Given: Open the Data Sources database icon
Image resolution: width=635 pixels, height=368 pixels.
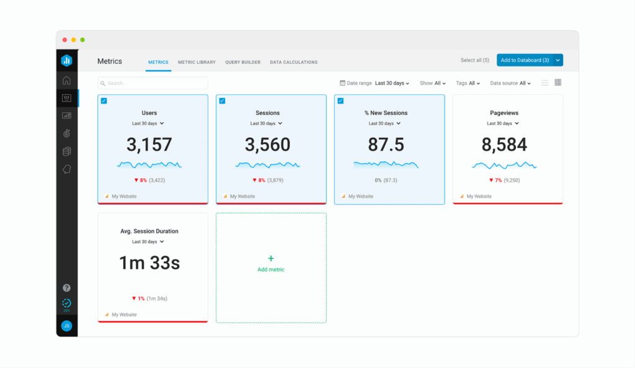Looking at the screenshot, I should (67, 151).
